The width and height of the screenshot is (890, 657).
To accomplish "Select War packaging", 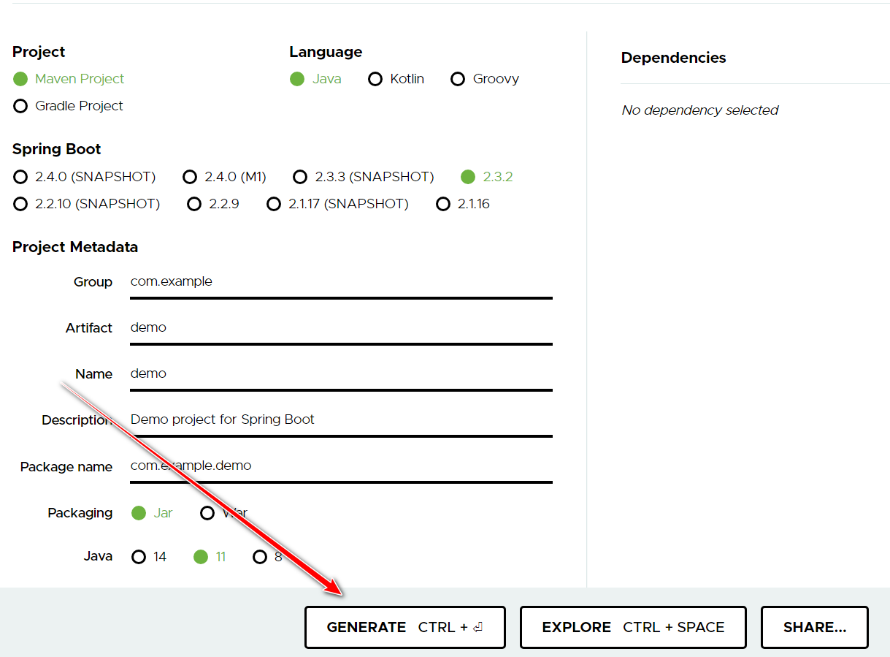I will 207,512.
